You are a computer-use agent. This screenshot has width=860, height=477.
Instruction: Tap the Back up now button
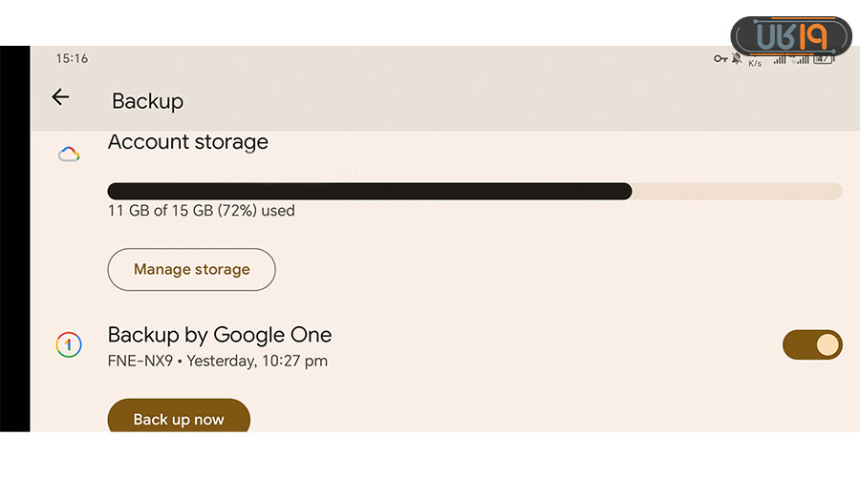coord(179,419)
